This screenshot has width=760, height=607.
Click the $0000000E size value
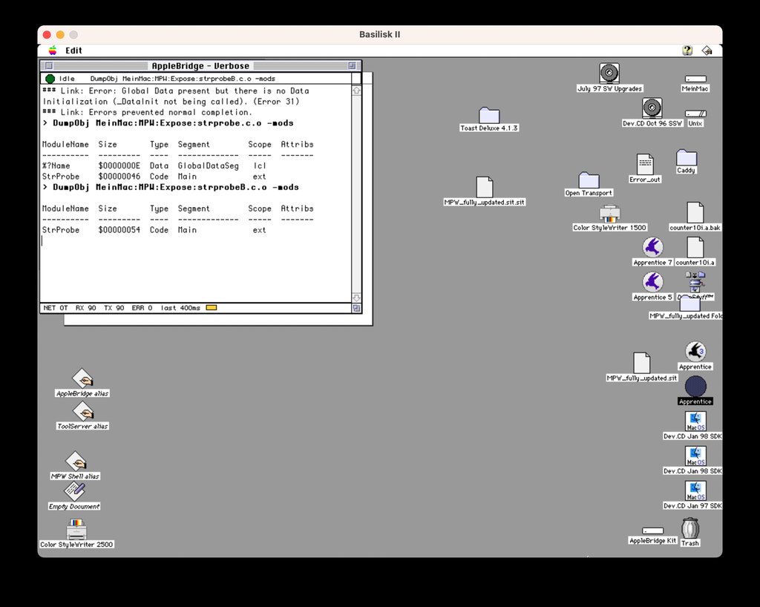pos(119,165)
